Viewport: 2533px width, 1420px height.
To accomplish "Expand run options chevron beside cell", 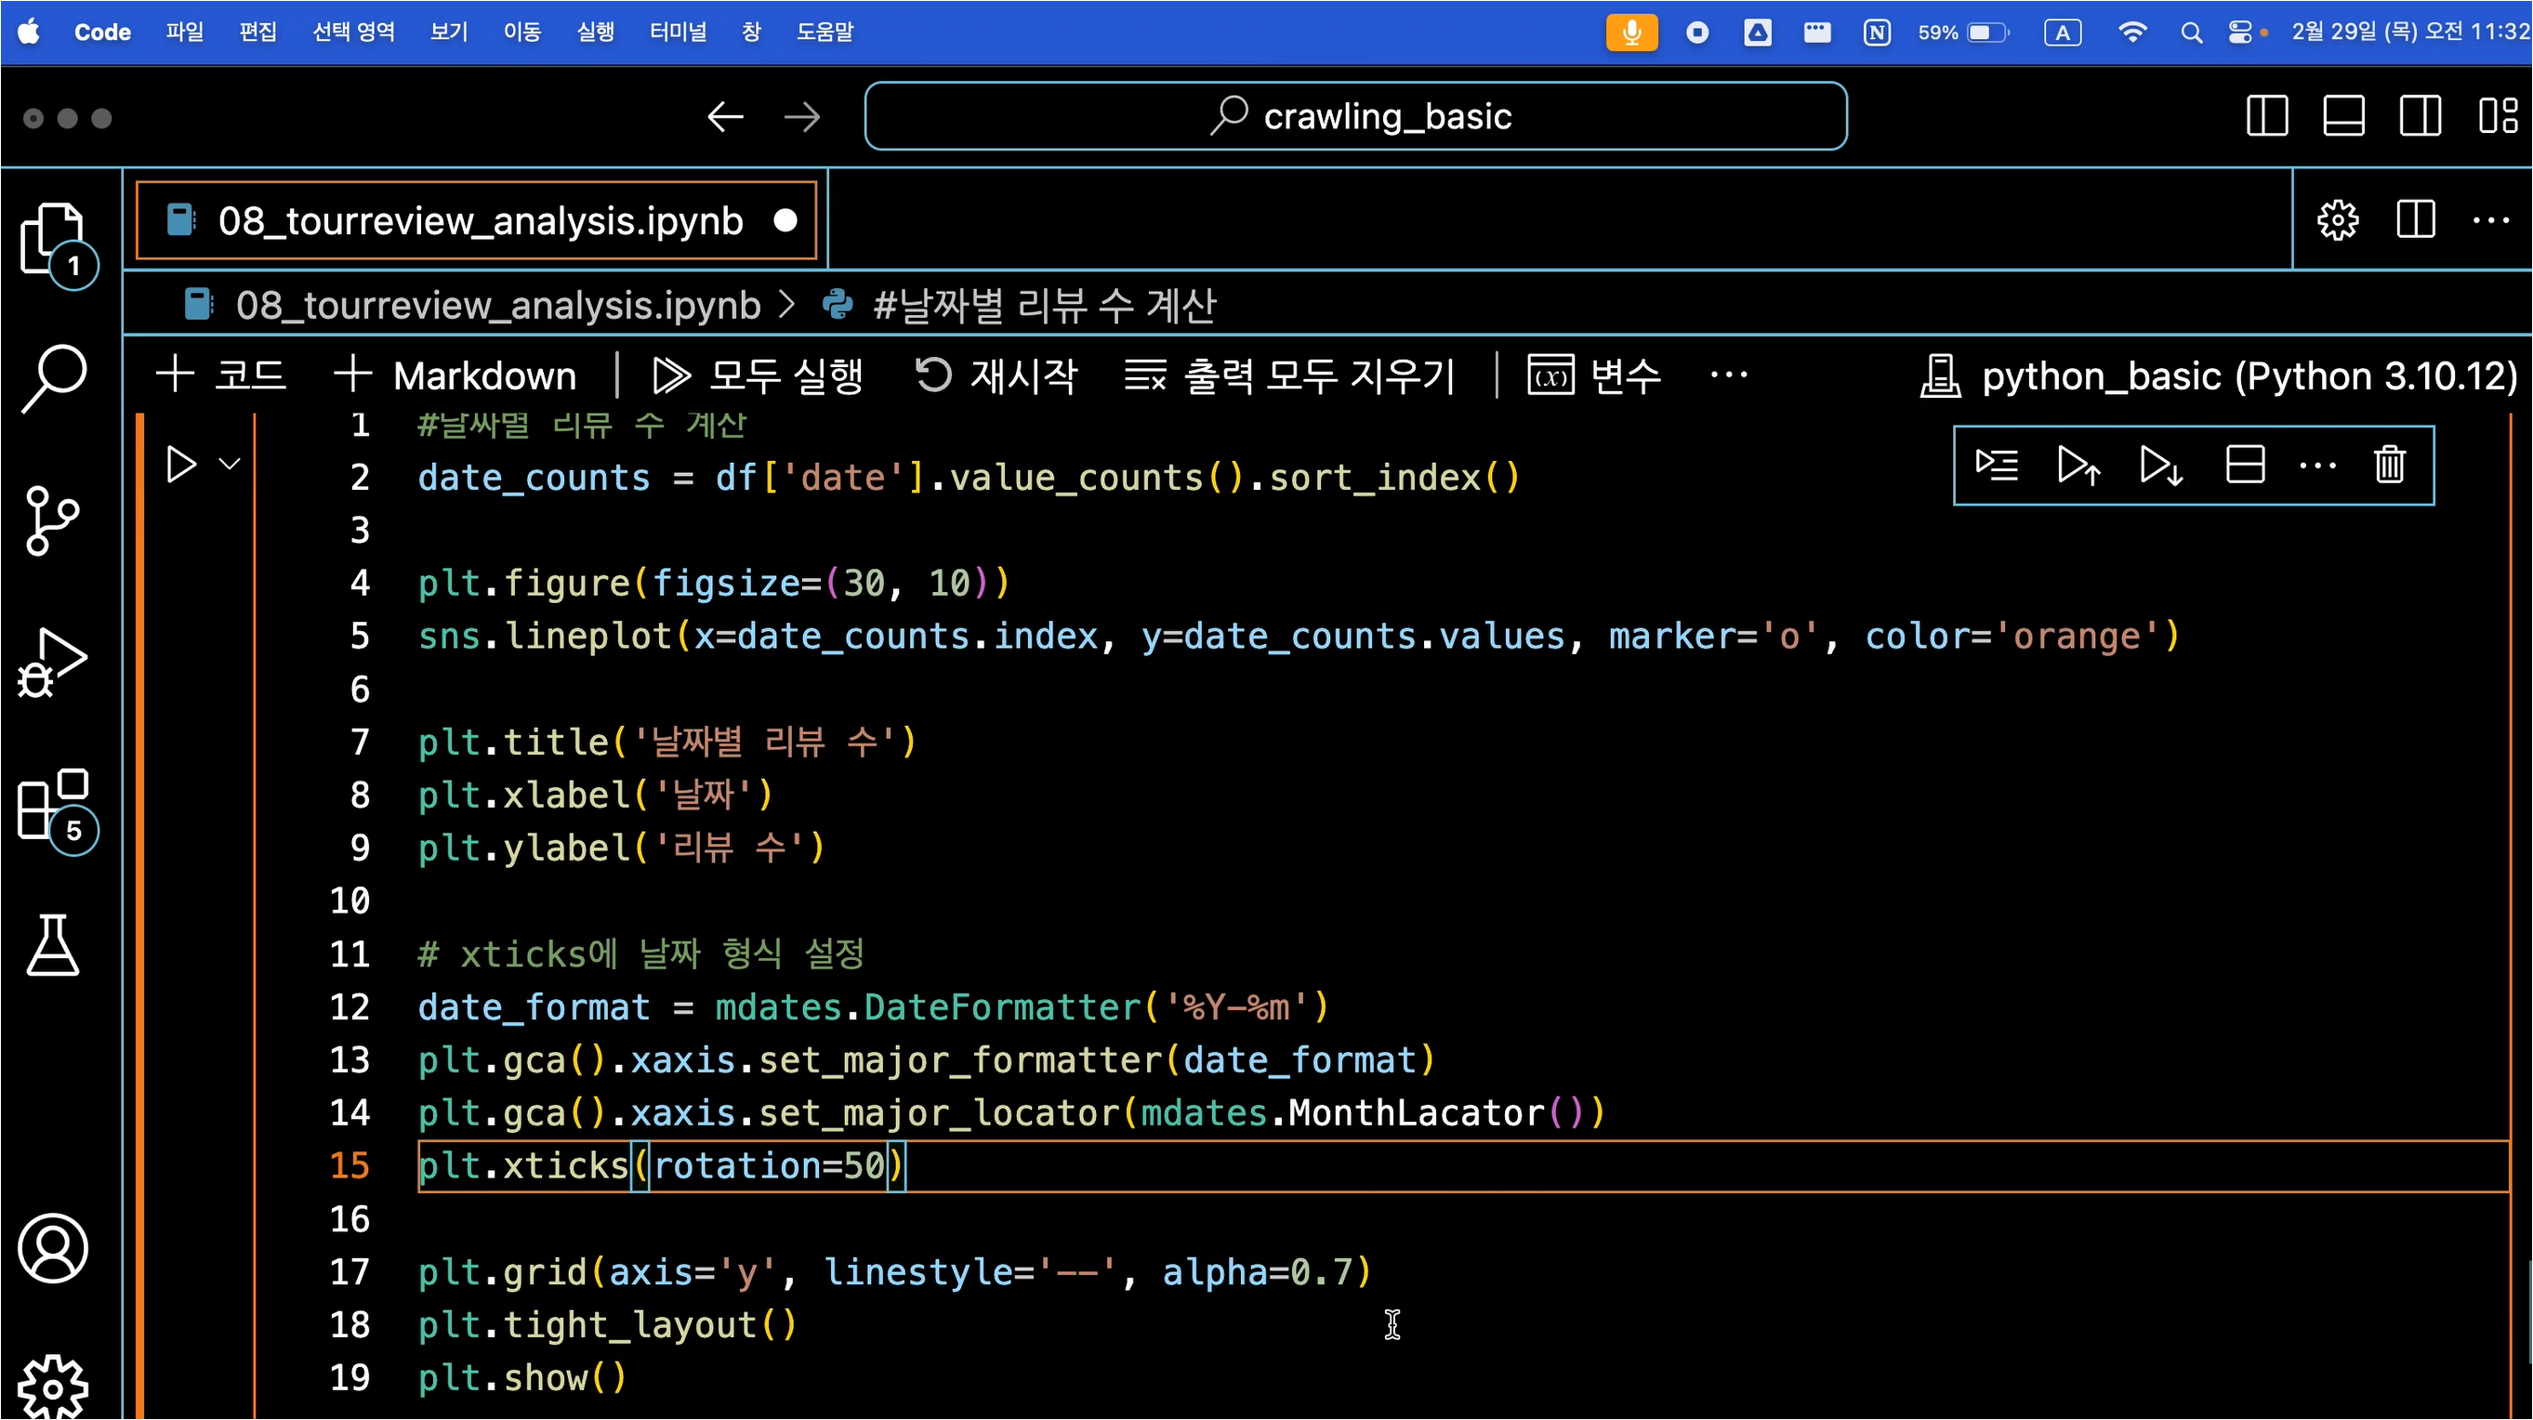I will click(231, 464).
